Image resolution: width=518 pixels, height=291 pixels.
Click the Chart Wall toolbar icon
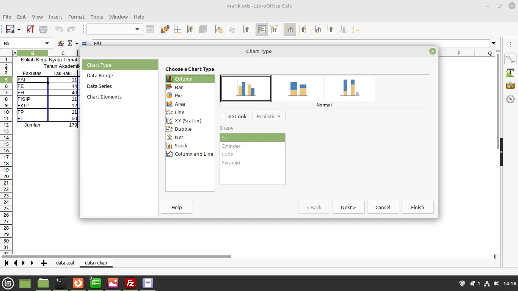[x=190, y=29]
